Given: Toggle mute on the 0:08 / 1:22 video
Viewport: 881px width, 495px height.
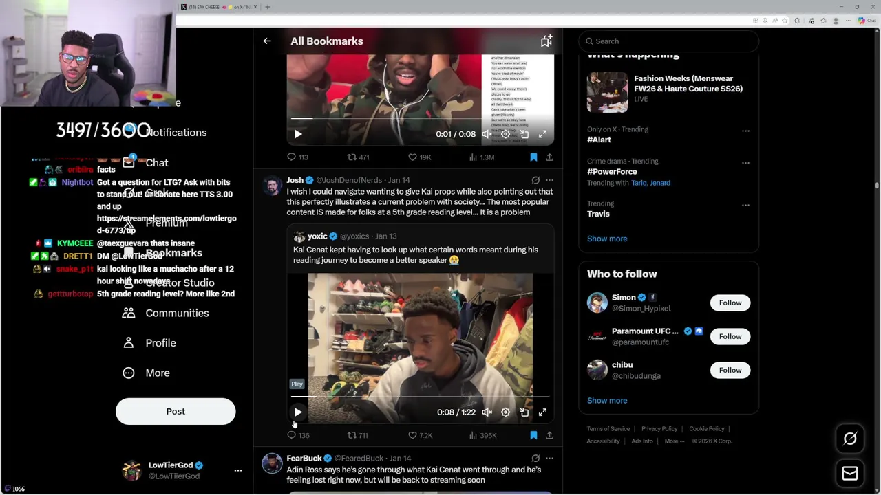Looking at the screenshot, I should click(x=487, y=412).
